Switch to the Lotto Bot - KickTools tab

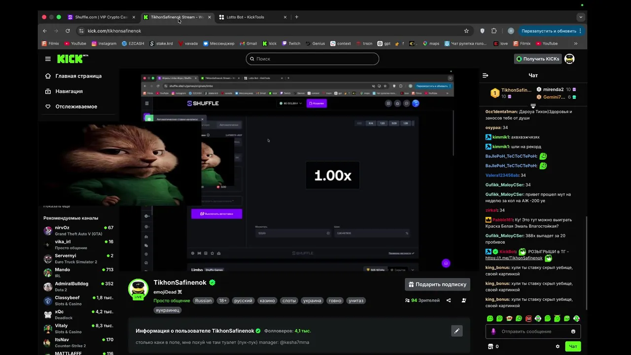tap(252, 17)
